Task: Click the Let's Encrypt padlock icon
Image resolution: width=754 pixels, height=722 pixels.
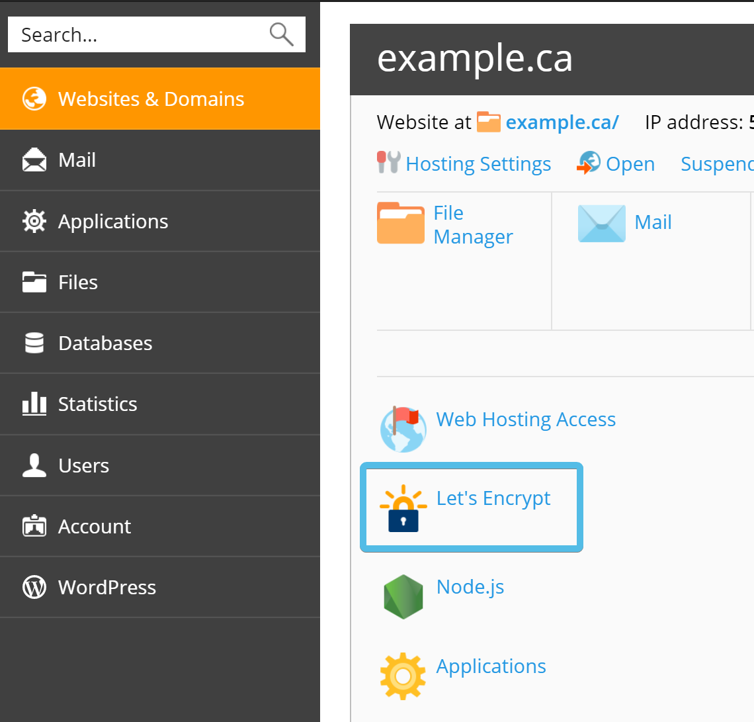Action: coord(403,508)
